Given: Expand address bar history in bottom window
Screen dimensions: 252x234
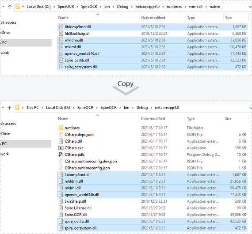Looking at the screenshot, I should [x=250, y=108].
